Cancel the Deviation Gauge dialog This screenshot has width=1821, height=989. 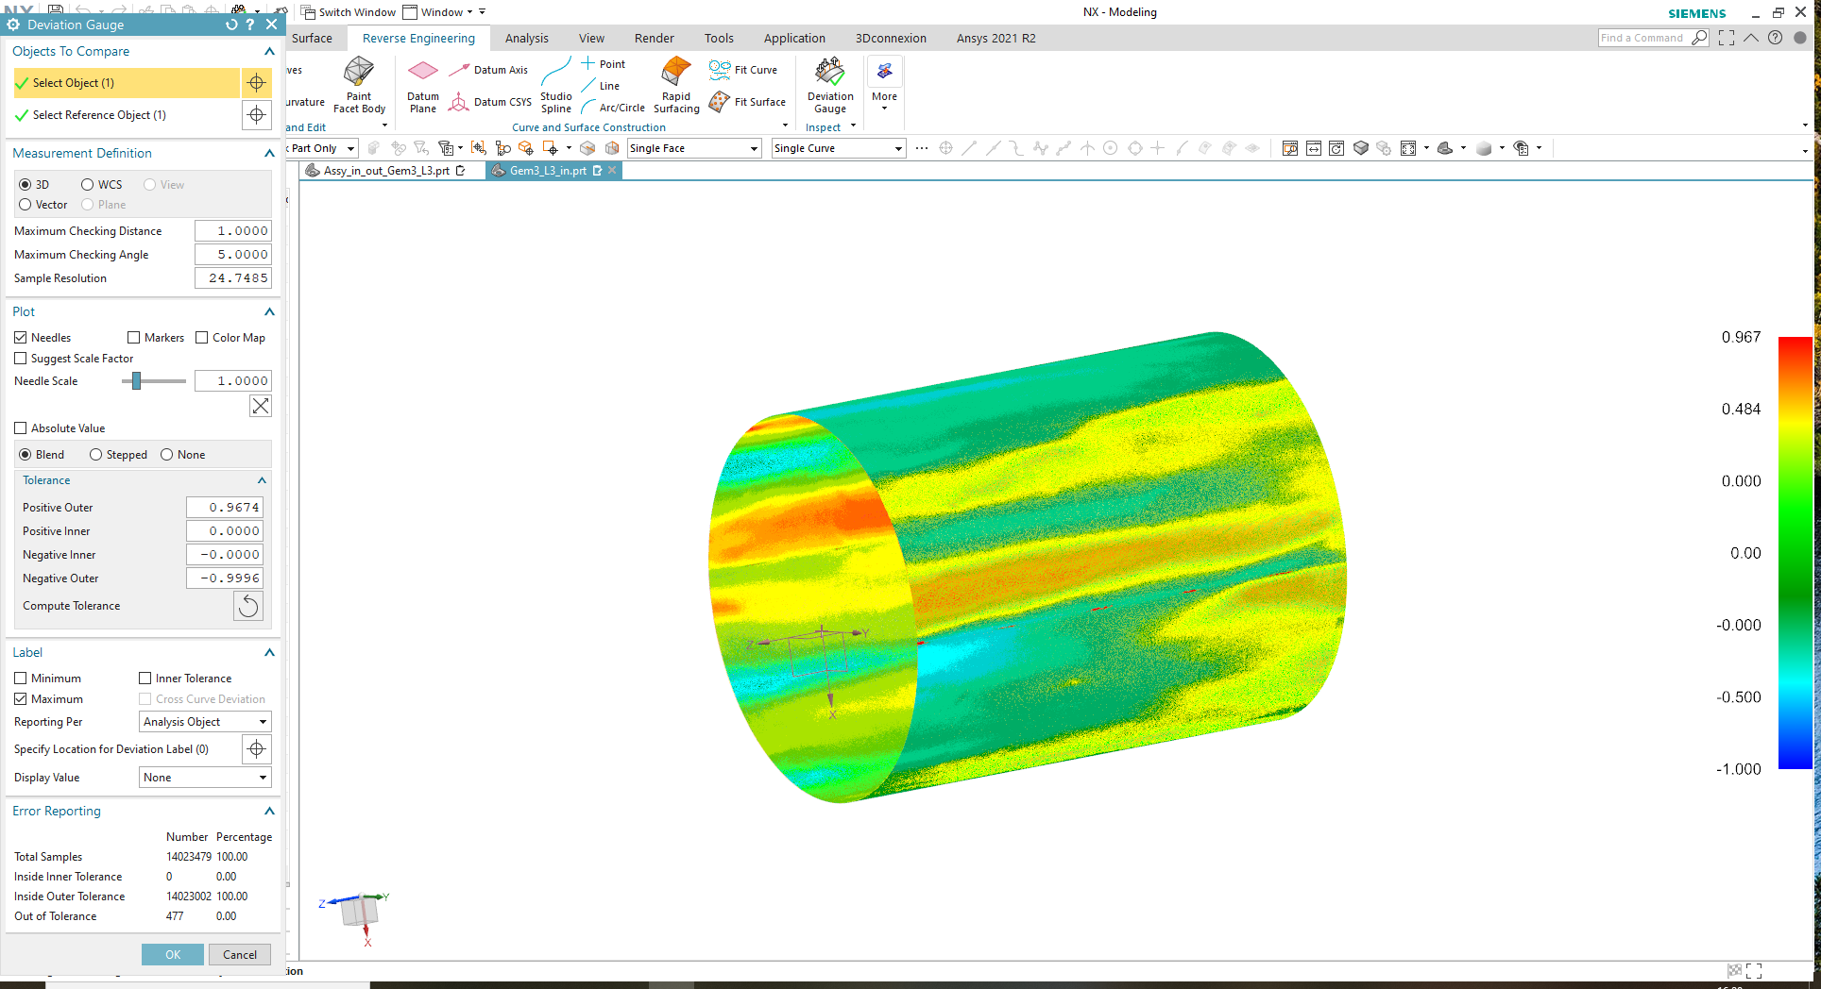pos(240,955)
